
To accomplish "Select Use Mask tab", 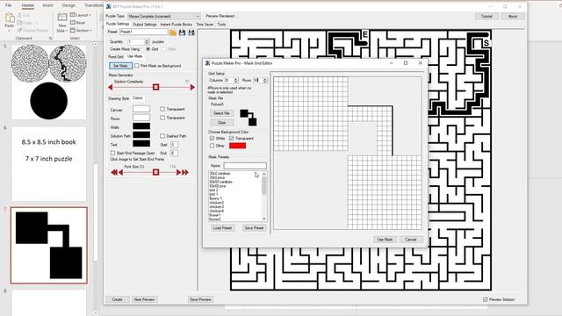I will tap(134, 56).
